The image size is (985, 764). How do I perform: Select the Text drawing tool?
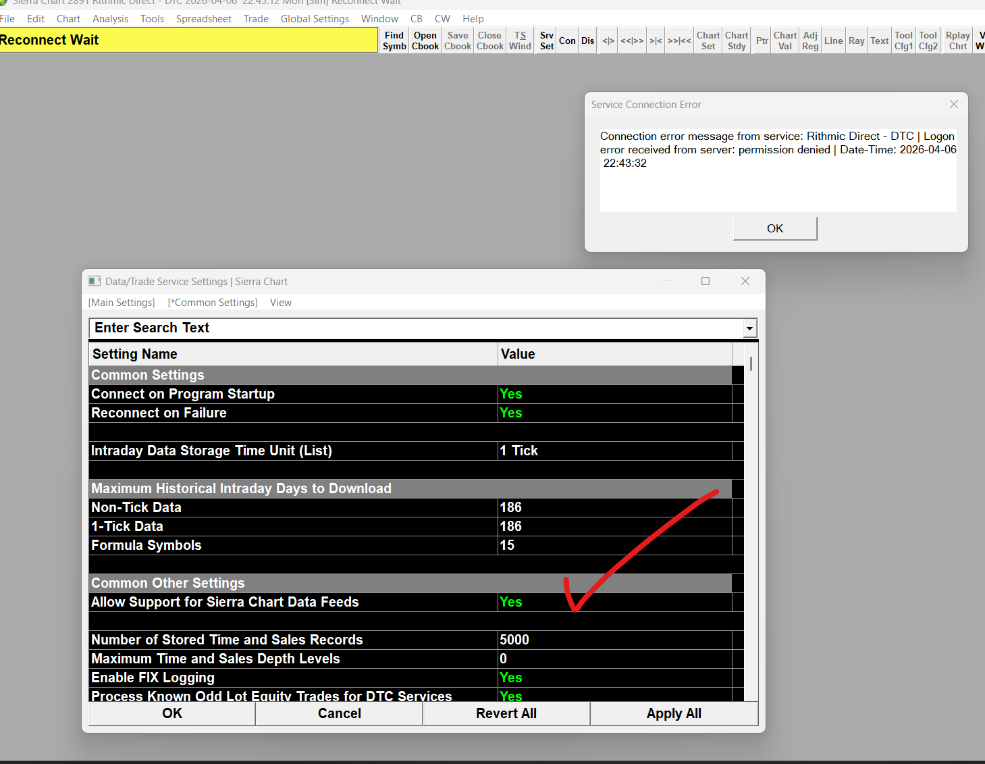pos(879,41)
